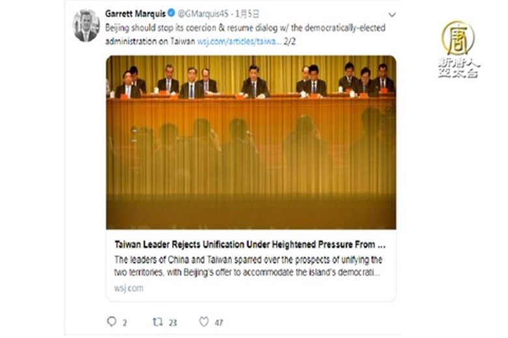This screenshot has width=508, height=338.
Task: Like the tweet with the heart icon
Action: 204,321
